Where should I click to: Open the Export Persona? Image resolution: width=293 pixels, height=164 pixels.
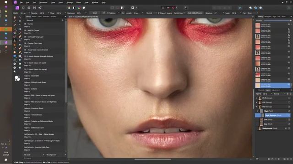pos(40,8)
